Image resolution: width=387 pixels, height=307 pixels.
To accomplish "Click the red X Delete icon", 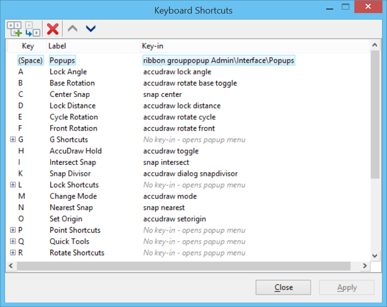I will (x=52, y=29).
